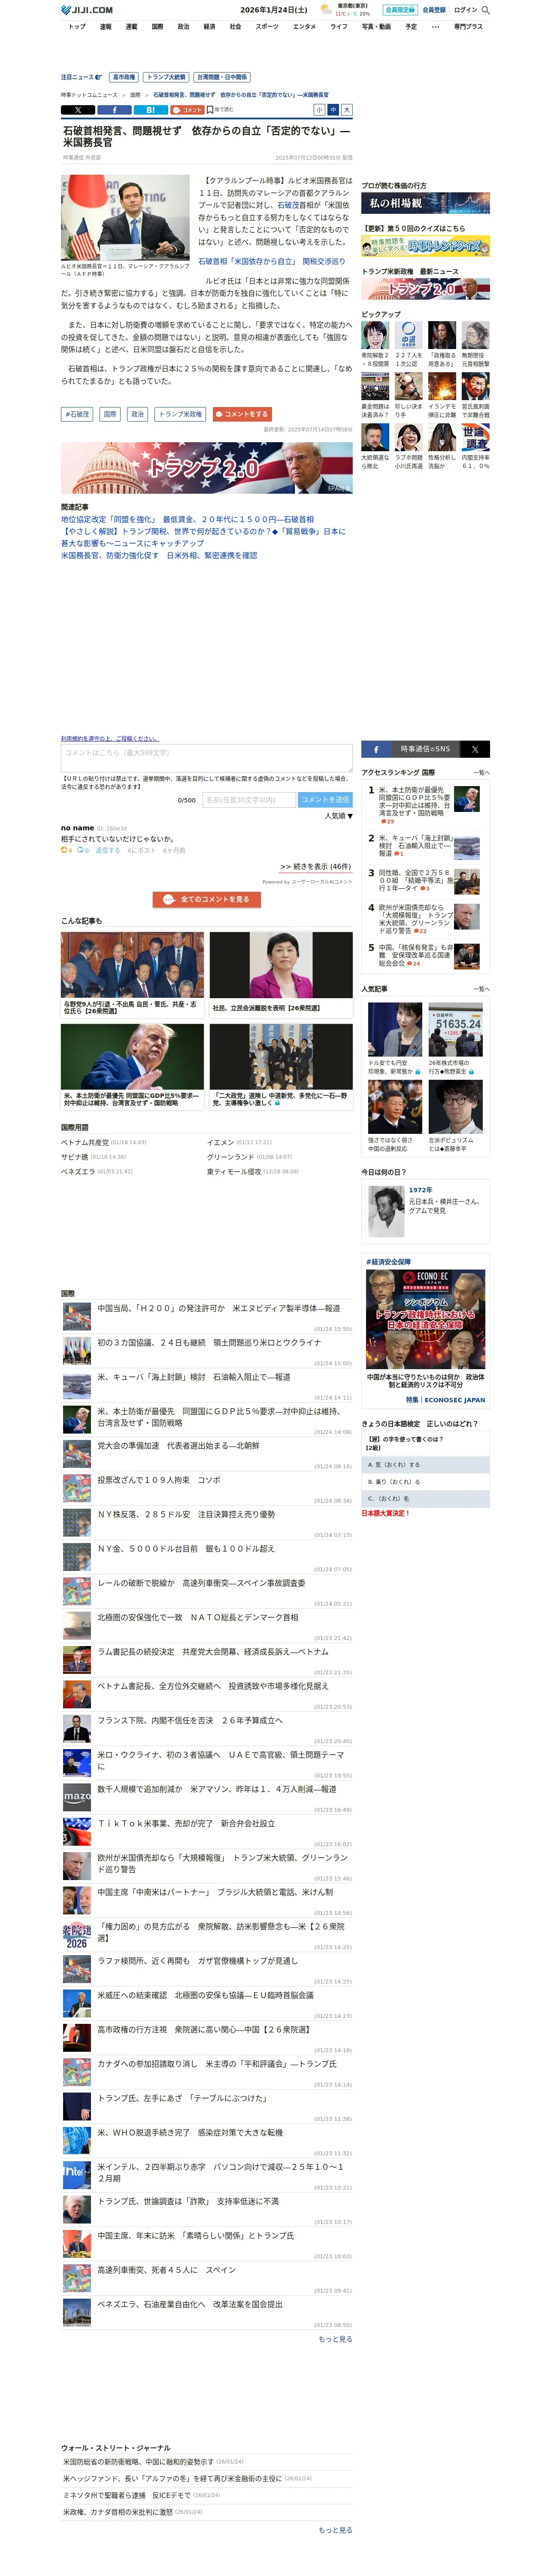Open 国際 navigation tab
The height and width of the screenshot is (2576, 551).
coord(157,27)
